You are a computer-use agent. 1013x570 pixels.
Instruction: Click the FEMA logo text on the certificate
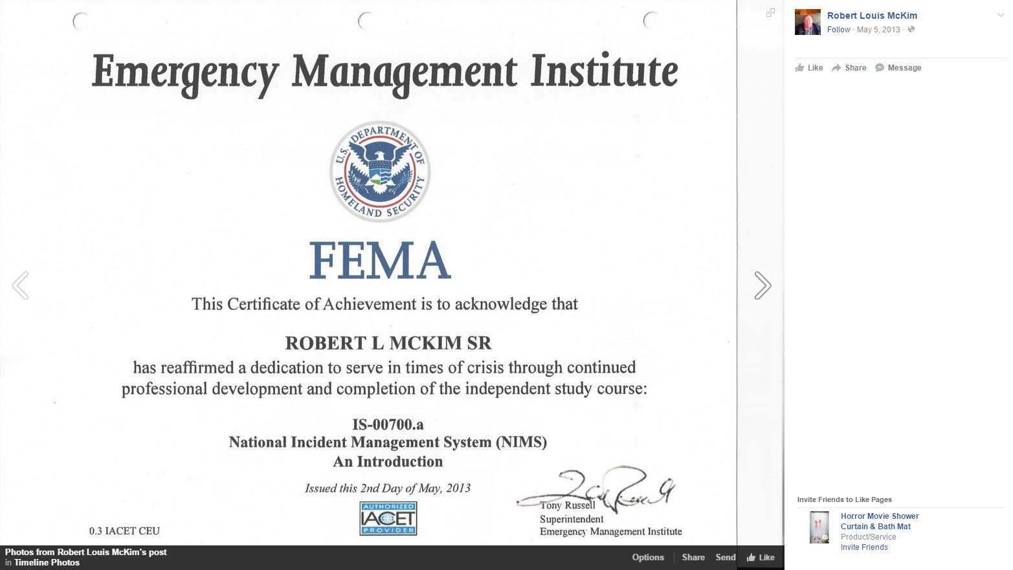tap(380, 261)
